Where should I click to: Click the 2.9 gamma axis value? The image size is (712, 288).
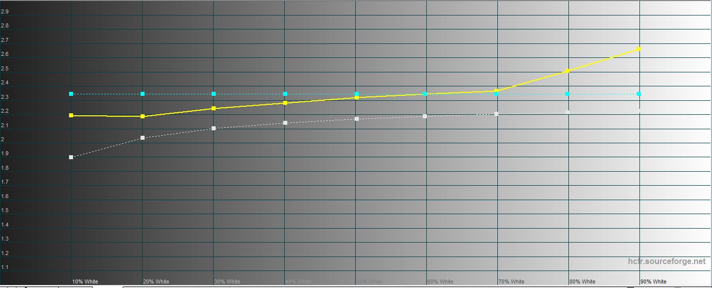(5, 11)
